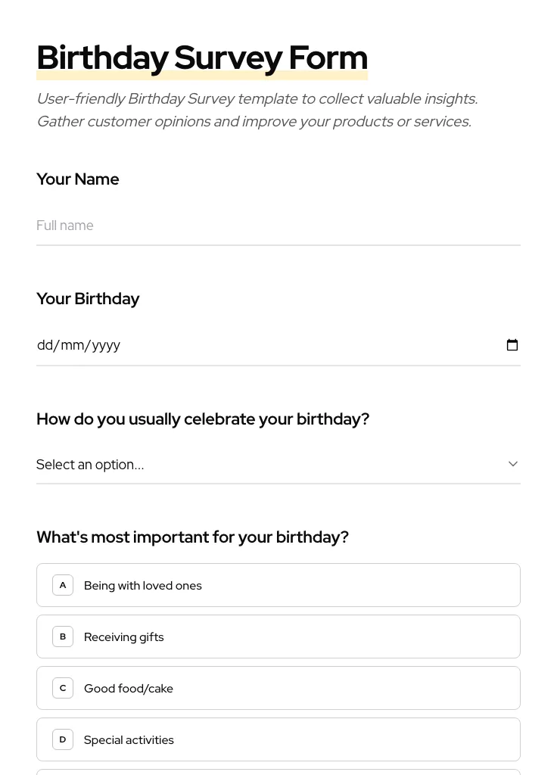
Task: Click the "Birthday Survey Form" heading
Action: 202,57
